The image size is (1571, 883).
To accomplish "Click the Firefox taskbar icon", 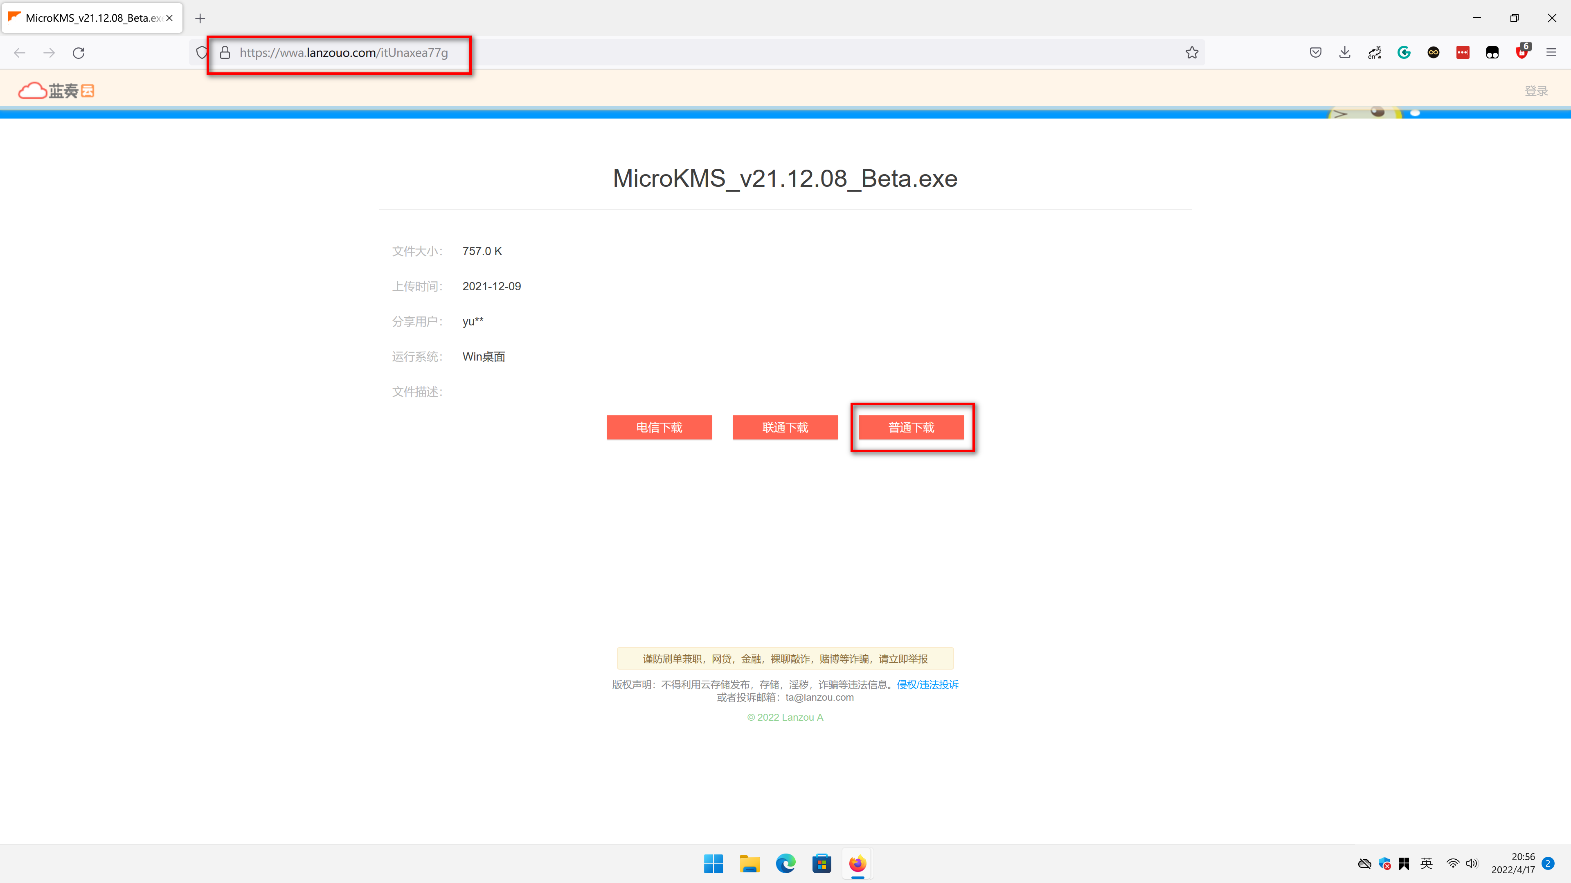I will [x=858, y=863].
